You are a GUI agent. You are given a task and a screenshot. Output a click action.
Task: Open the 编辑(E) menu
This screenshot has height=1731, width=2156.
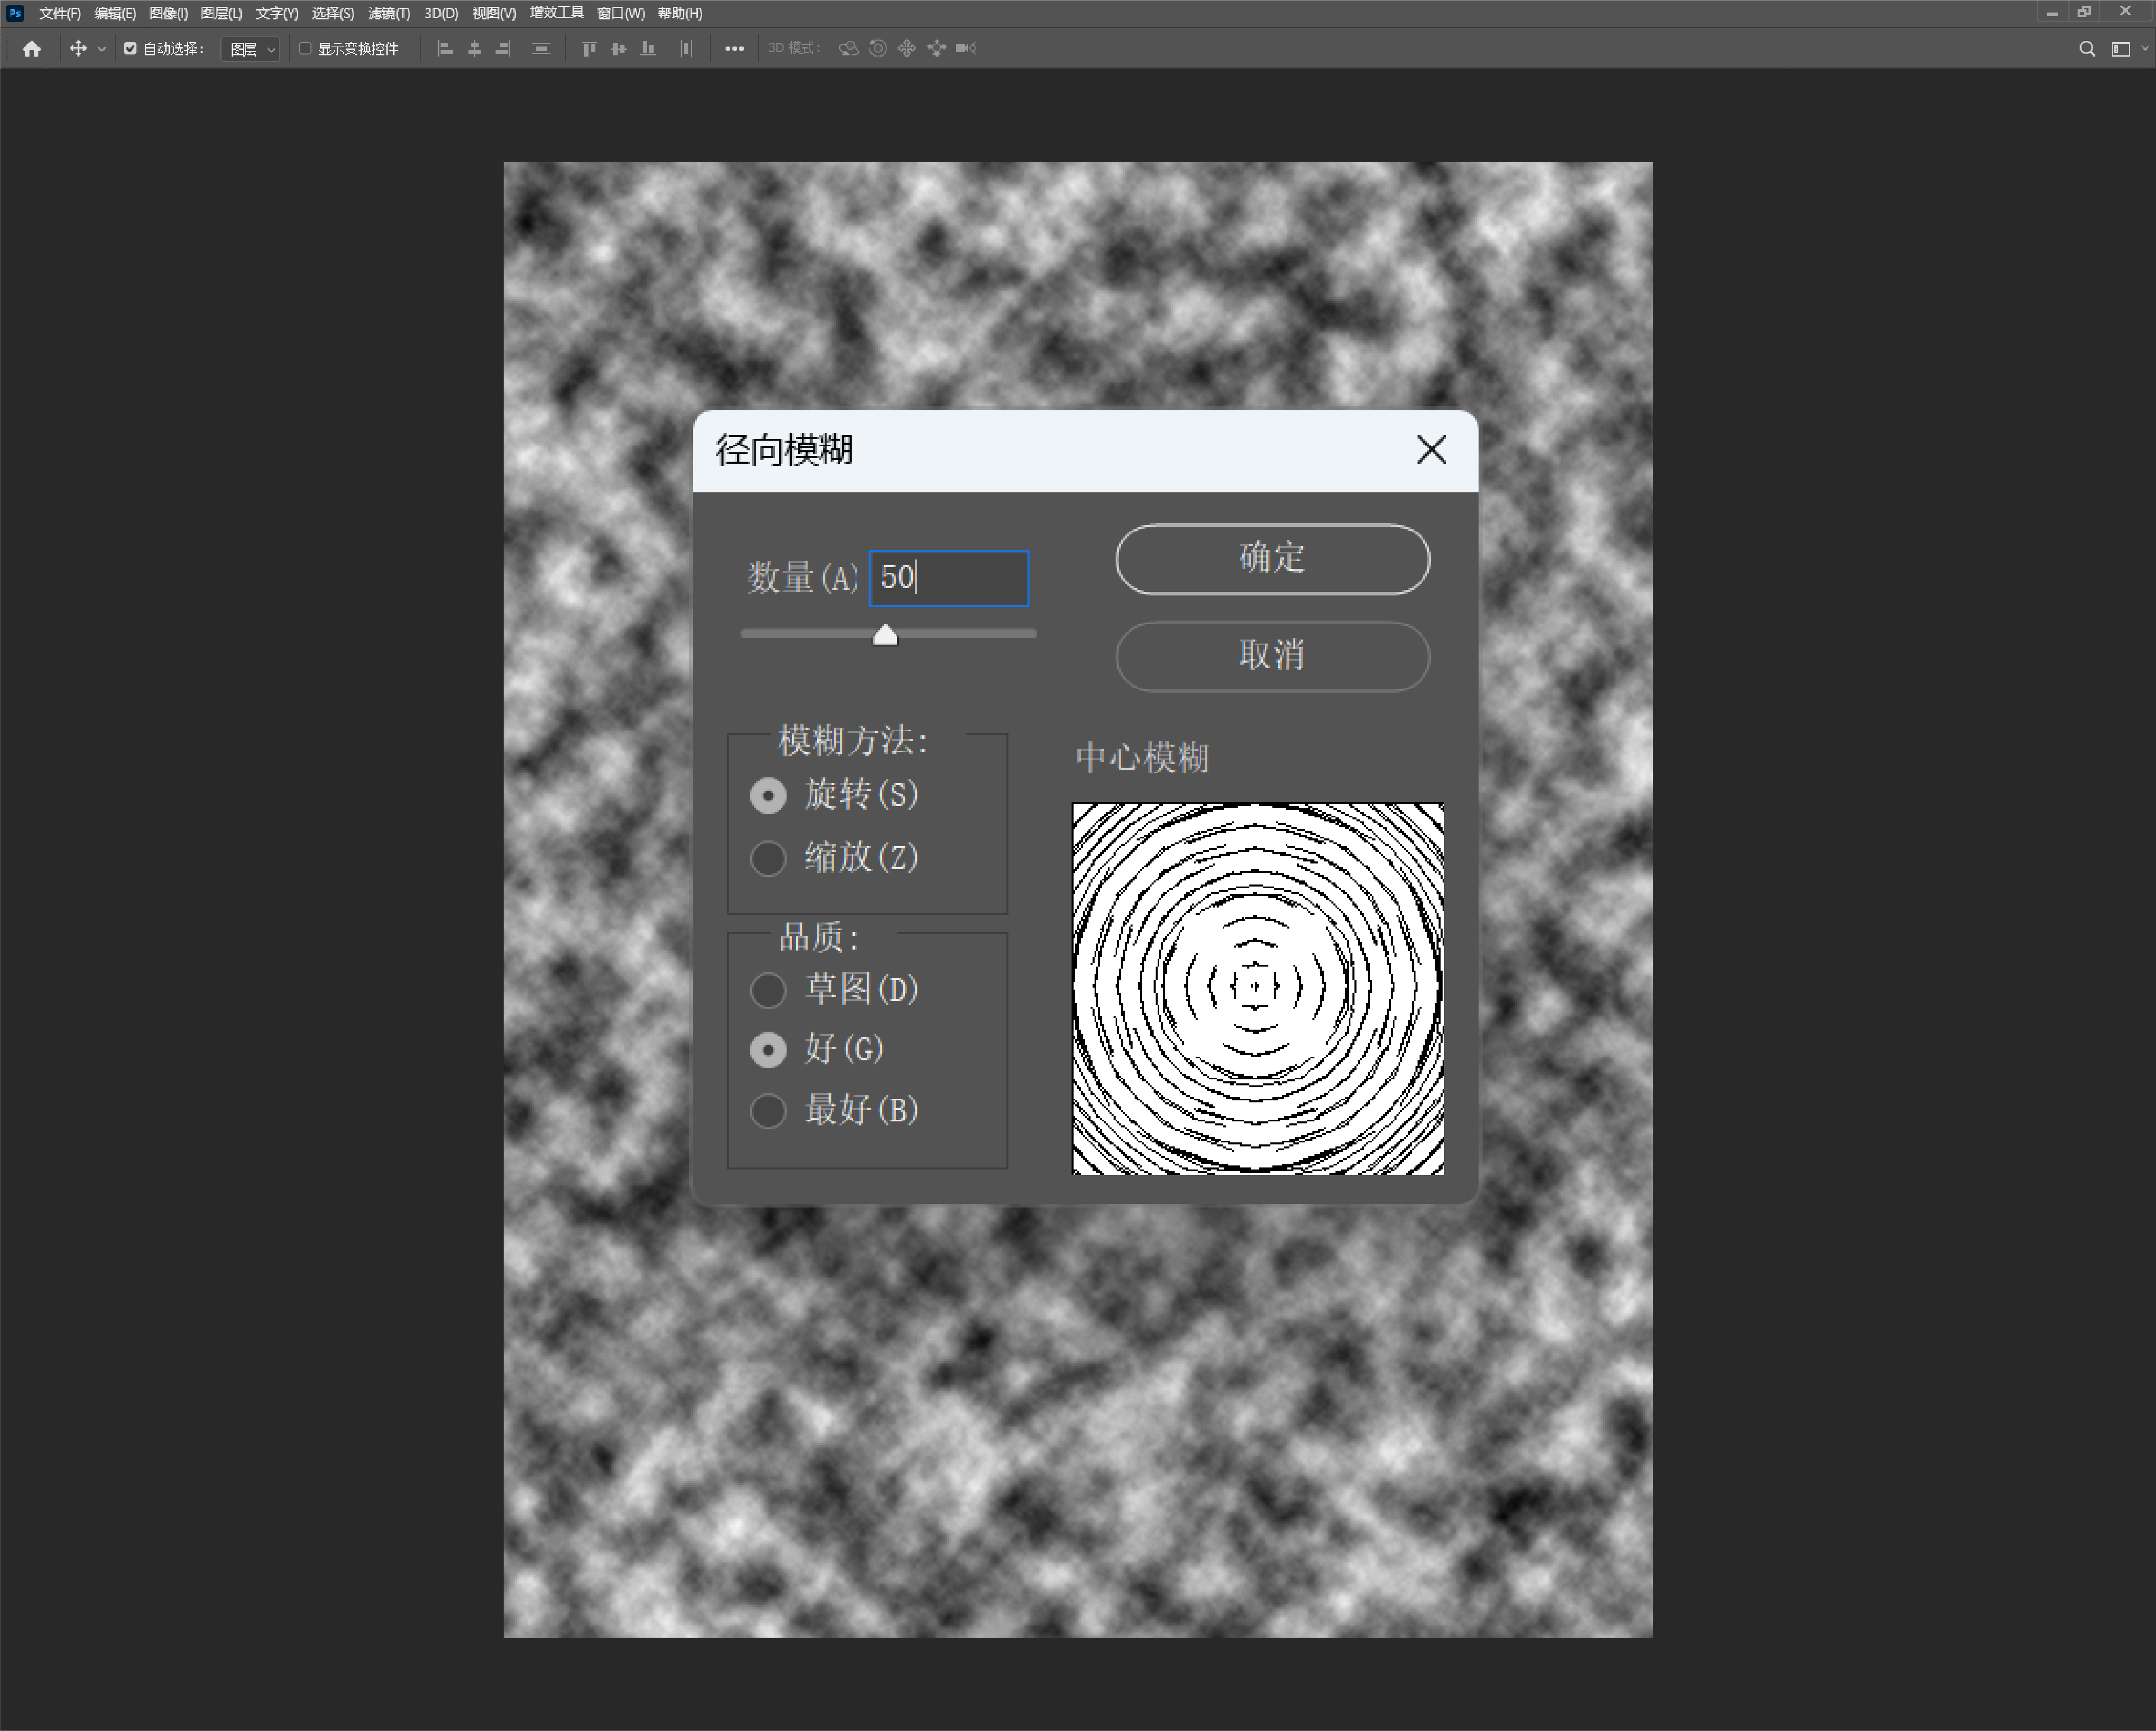click(115, 13)
